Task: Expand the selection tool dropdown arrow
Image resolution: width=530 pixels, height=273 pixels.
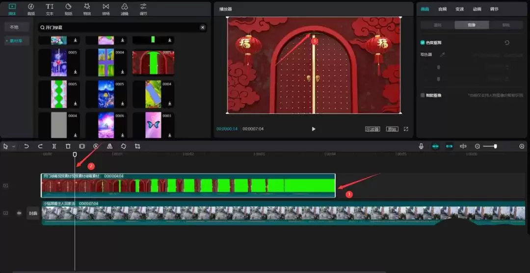Action: click(14, 146)
